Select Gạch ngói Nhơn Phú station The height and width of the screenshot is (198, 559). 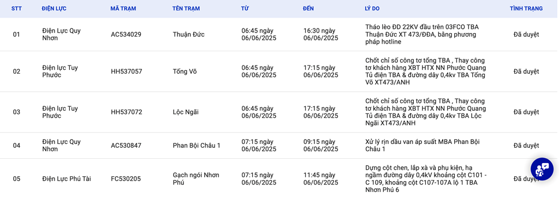[x=196, y=179]
